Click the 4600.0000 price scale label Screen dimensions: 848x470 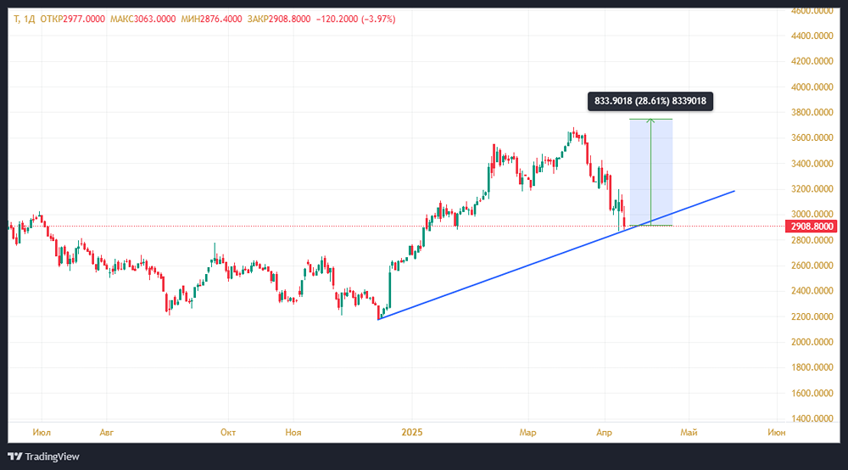(x=810, y=11)
